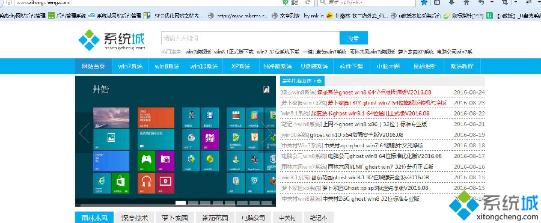Select the blue system download header tab

302,81
